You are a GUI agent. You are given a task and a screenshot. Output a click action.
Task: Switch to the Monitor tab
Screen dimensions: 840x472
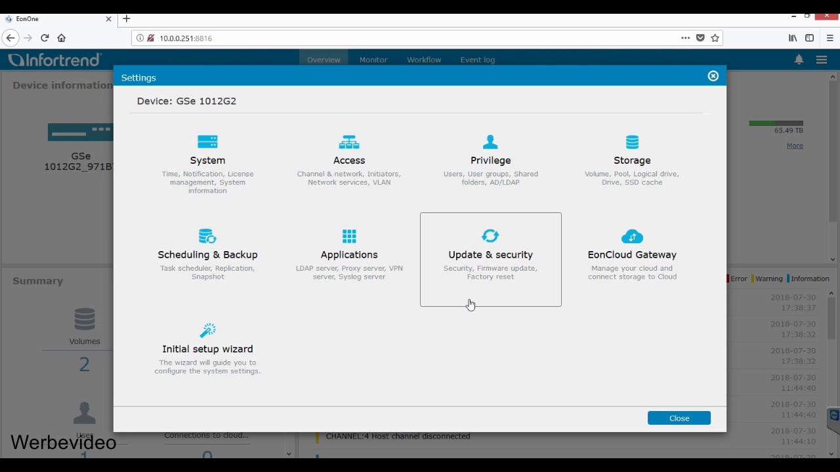373,60
